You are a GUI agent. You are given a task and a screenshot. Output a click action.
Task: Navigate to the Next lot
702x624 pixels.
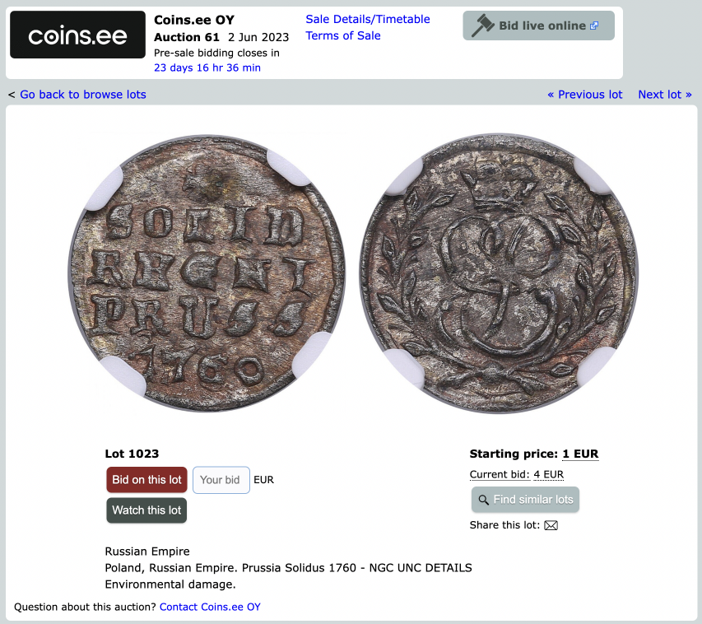[665, 95]
